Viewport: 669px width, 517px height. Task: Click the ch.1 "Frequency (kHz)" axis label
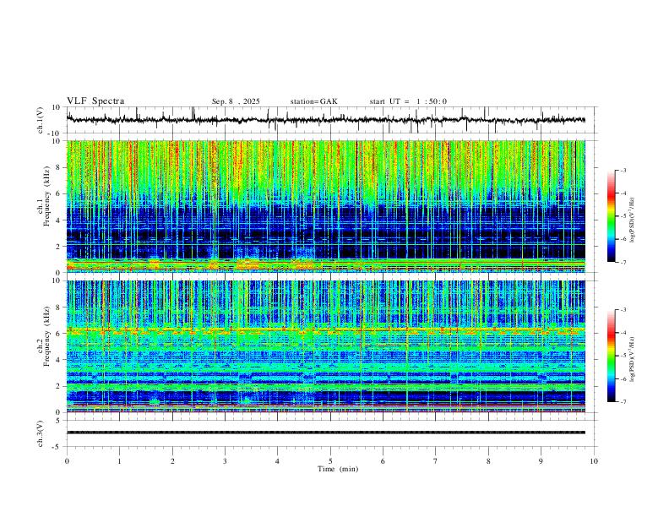click(46, 197)
